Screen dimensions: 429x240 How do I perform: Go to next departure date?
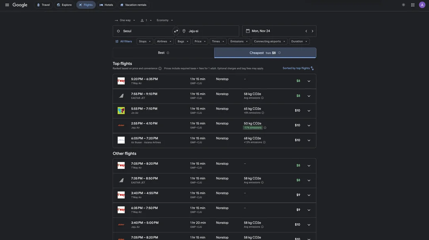tap(312, 31)
